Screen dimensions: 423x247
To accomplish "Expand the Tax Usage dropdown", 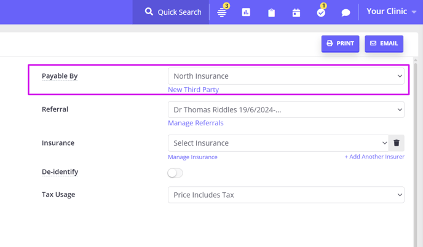I will [286, 195].
